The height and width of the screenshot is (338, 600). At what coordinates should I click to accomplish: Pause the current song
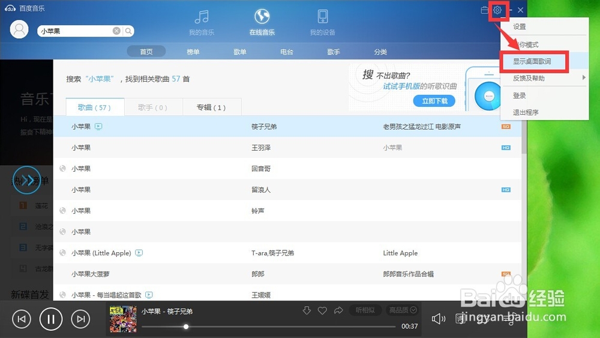tap(51, 319)
